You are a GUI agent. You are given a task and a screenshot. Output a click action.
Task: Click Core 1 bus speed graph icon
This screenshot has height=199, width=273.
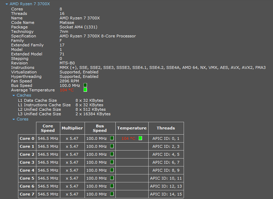[112, 146]
